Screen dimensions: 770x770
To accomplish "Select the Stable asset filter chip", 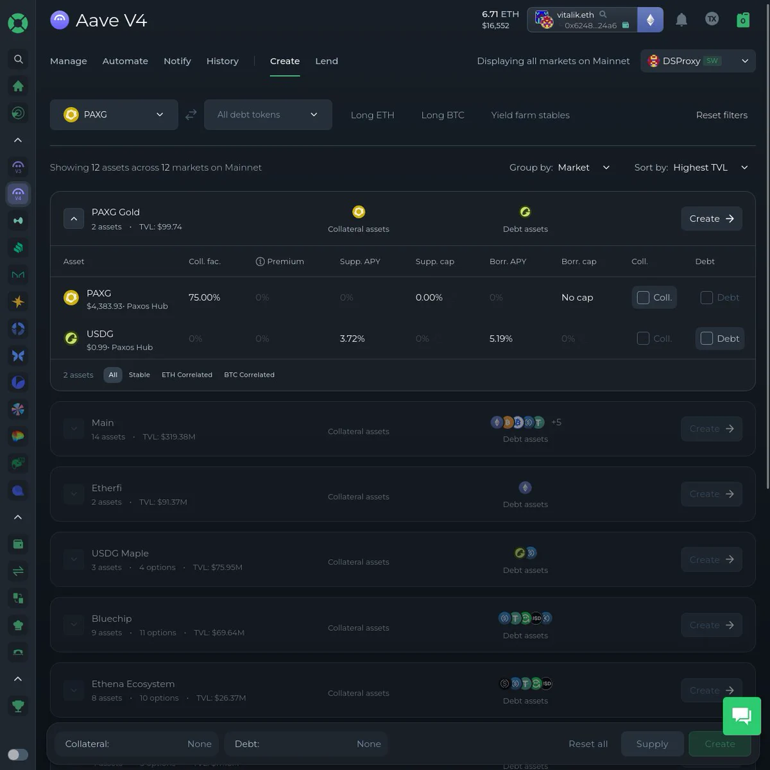I will tap(139, 375).
